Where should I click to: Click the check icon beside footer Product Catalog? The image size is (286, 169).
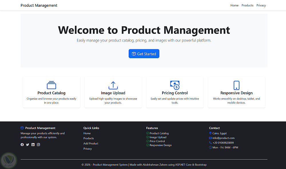[148, 133]
